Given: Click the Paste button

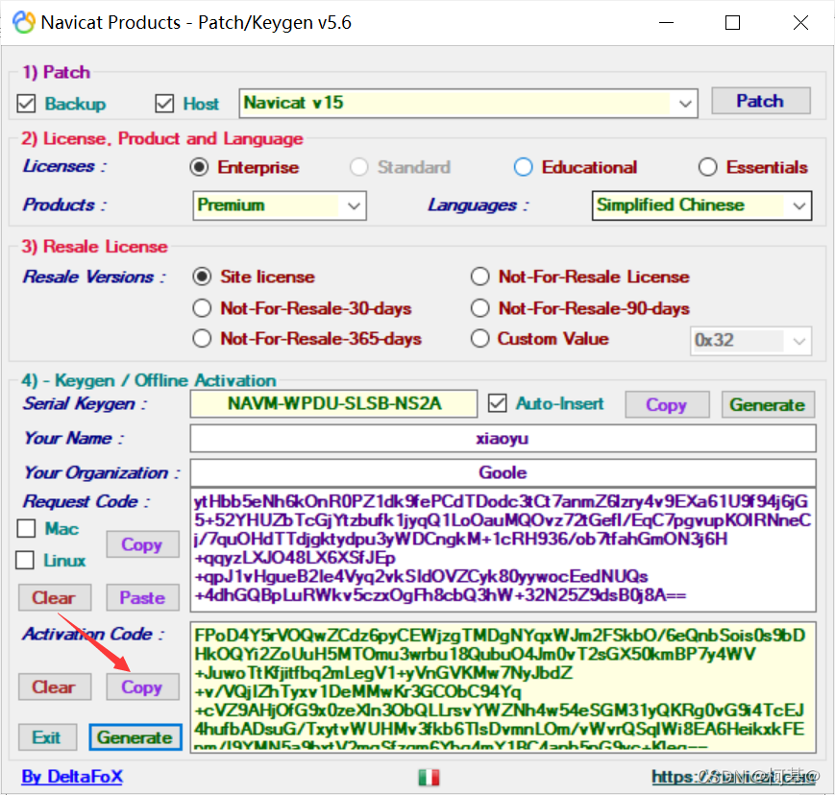Looking at the screenshot, I should pyautogui.click(x=142, y=597).
